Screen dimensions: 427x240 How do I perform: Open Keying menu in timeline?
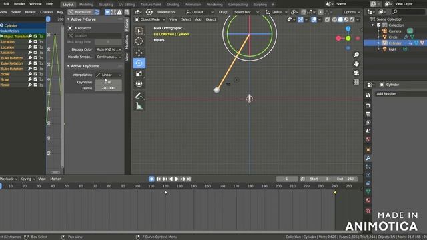point(28,179)
